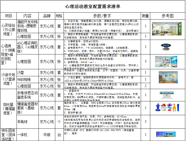Click the 个性化蛋椅 parameters cell
Screen dimensions: 186x141
[x=102, y=80]
